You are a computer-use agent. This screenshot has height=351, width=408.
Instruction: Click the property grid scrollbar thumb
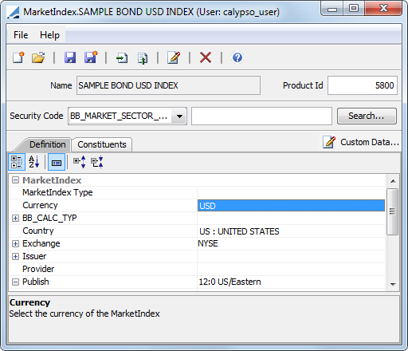tap(392, 211)
